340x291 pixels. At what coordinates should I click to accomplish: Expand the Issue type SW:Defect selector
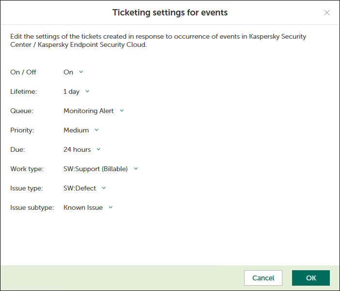pyautogui.click(x=80, y=188)
